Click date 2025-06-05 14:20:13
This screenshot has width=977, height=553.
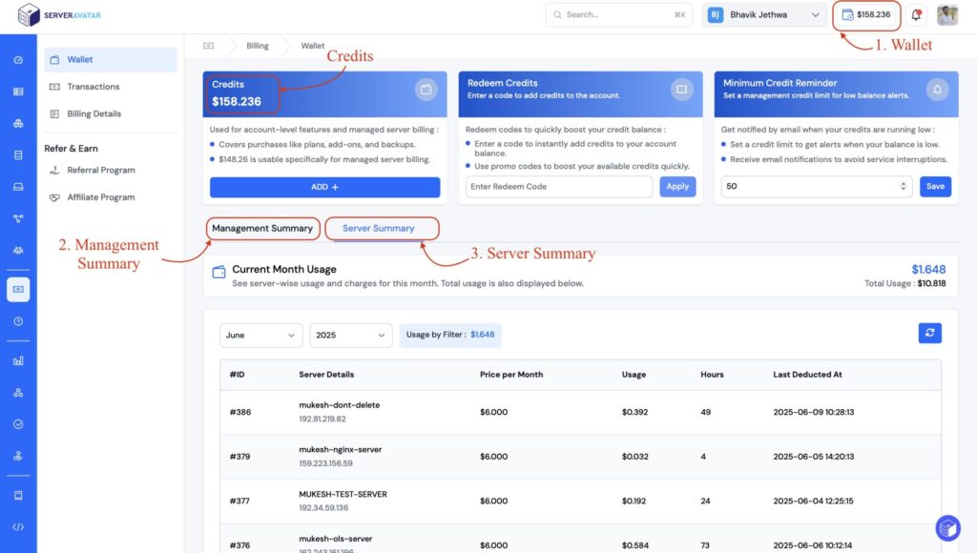coord(814,456)
